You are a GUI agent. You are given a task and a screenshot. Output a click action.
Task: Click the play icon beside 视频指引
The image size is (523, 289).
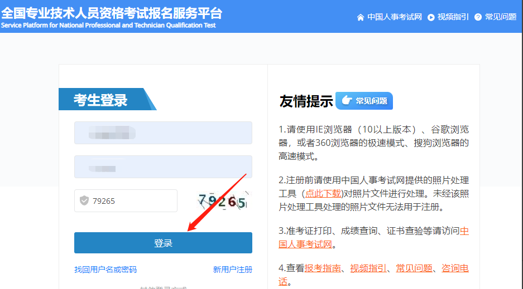[x=431, y=17]
